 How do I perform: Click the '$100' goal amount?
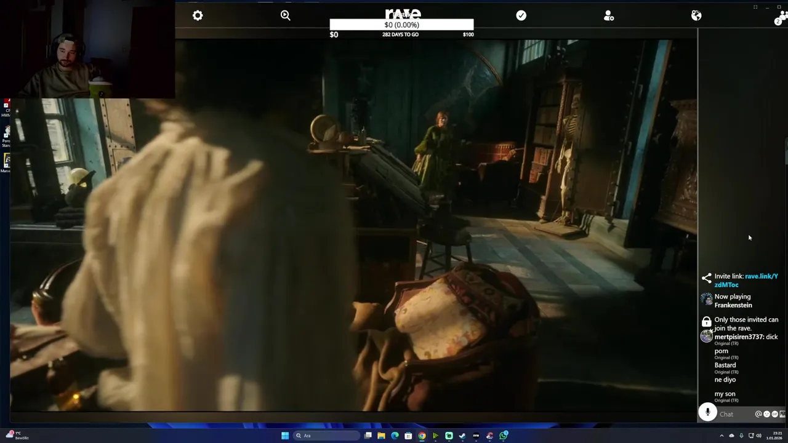click(468, 34)
